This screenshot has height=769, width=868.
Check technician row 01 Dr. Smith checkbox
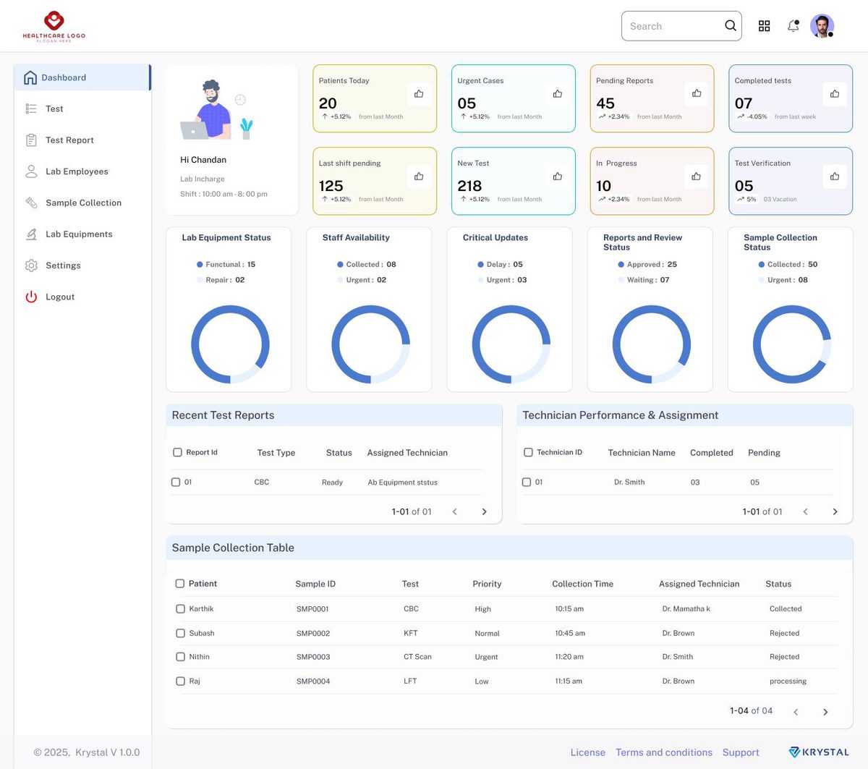(x=527, y=482)
